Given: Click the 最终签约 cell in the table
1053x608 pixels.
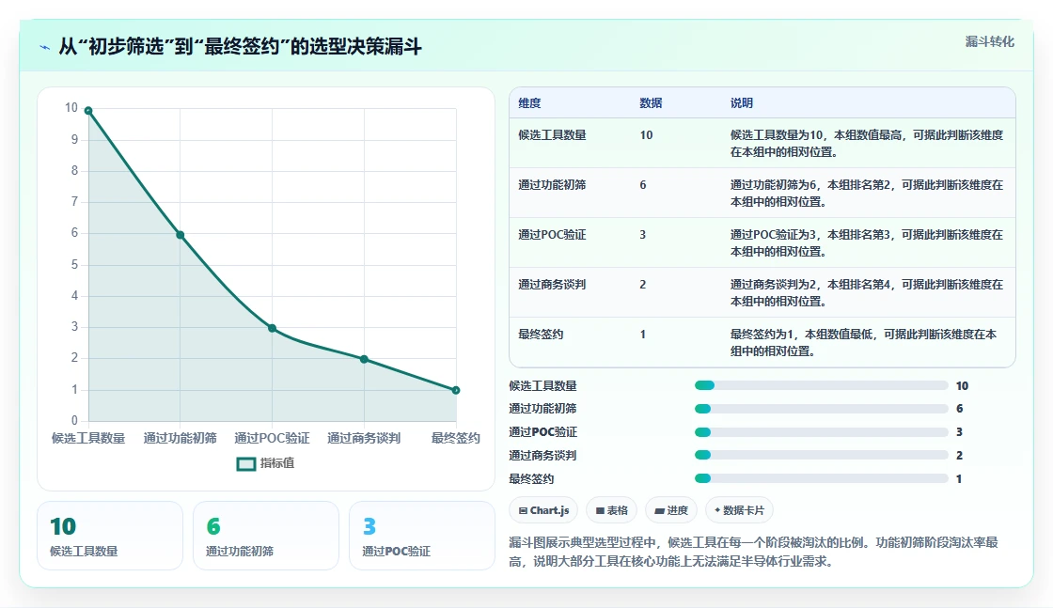Looking at the screenshot, I should click(541, 335).
